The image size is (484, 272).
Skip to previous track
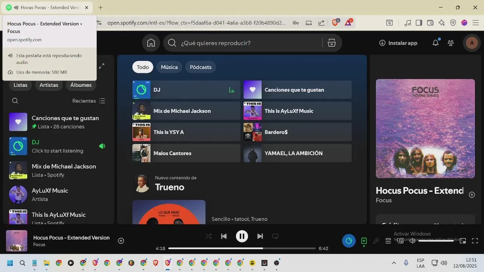point(224,236)
